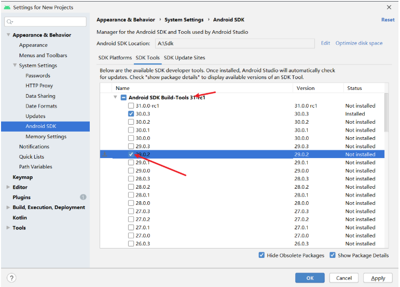The height and width of the screenshot is (287, 400).
Task: Expand the Editor section
Action: tap(8, 187)
